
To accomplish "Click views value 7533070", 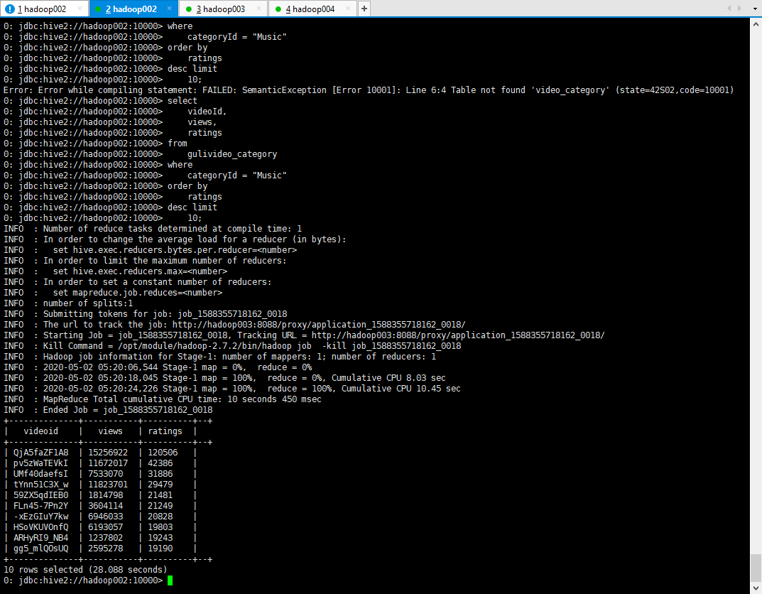I will tap(105, 474).
